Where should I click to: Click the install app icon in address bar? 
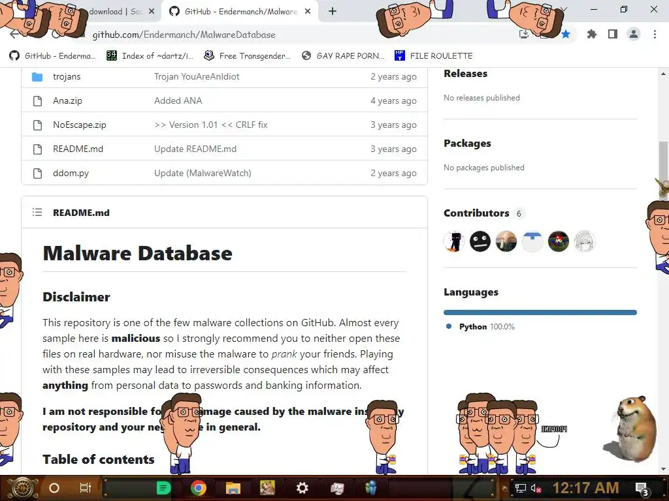point(524,34)
